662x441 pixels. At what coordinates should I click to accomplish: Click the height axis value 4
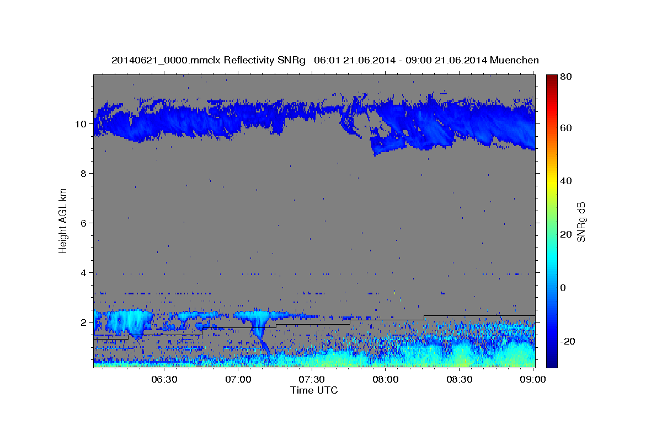coord(83,273)
